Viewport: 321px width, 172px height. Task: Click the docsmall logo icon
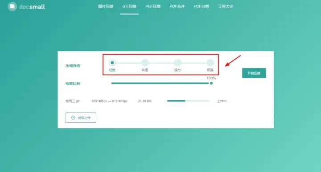pyautogui.click(x=12, y=7)
